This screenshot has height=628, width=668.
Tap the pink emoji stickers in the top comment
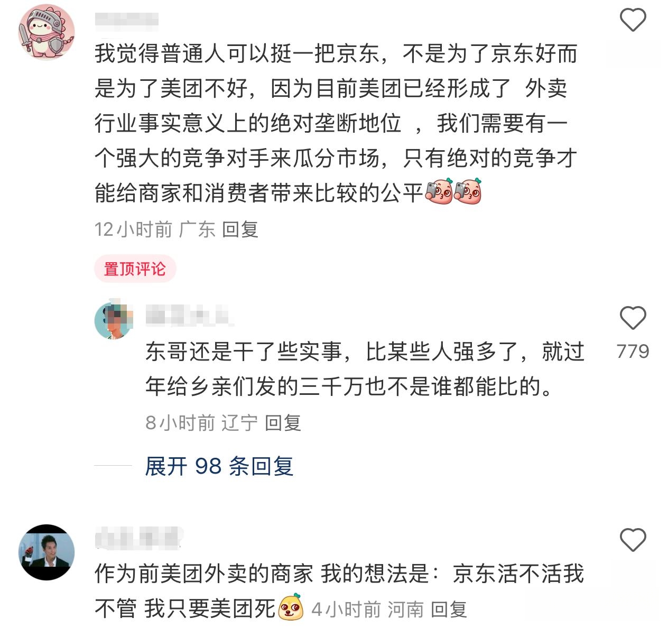(x=453, y=192)
